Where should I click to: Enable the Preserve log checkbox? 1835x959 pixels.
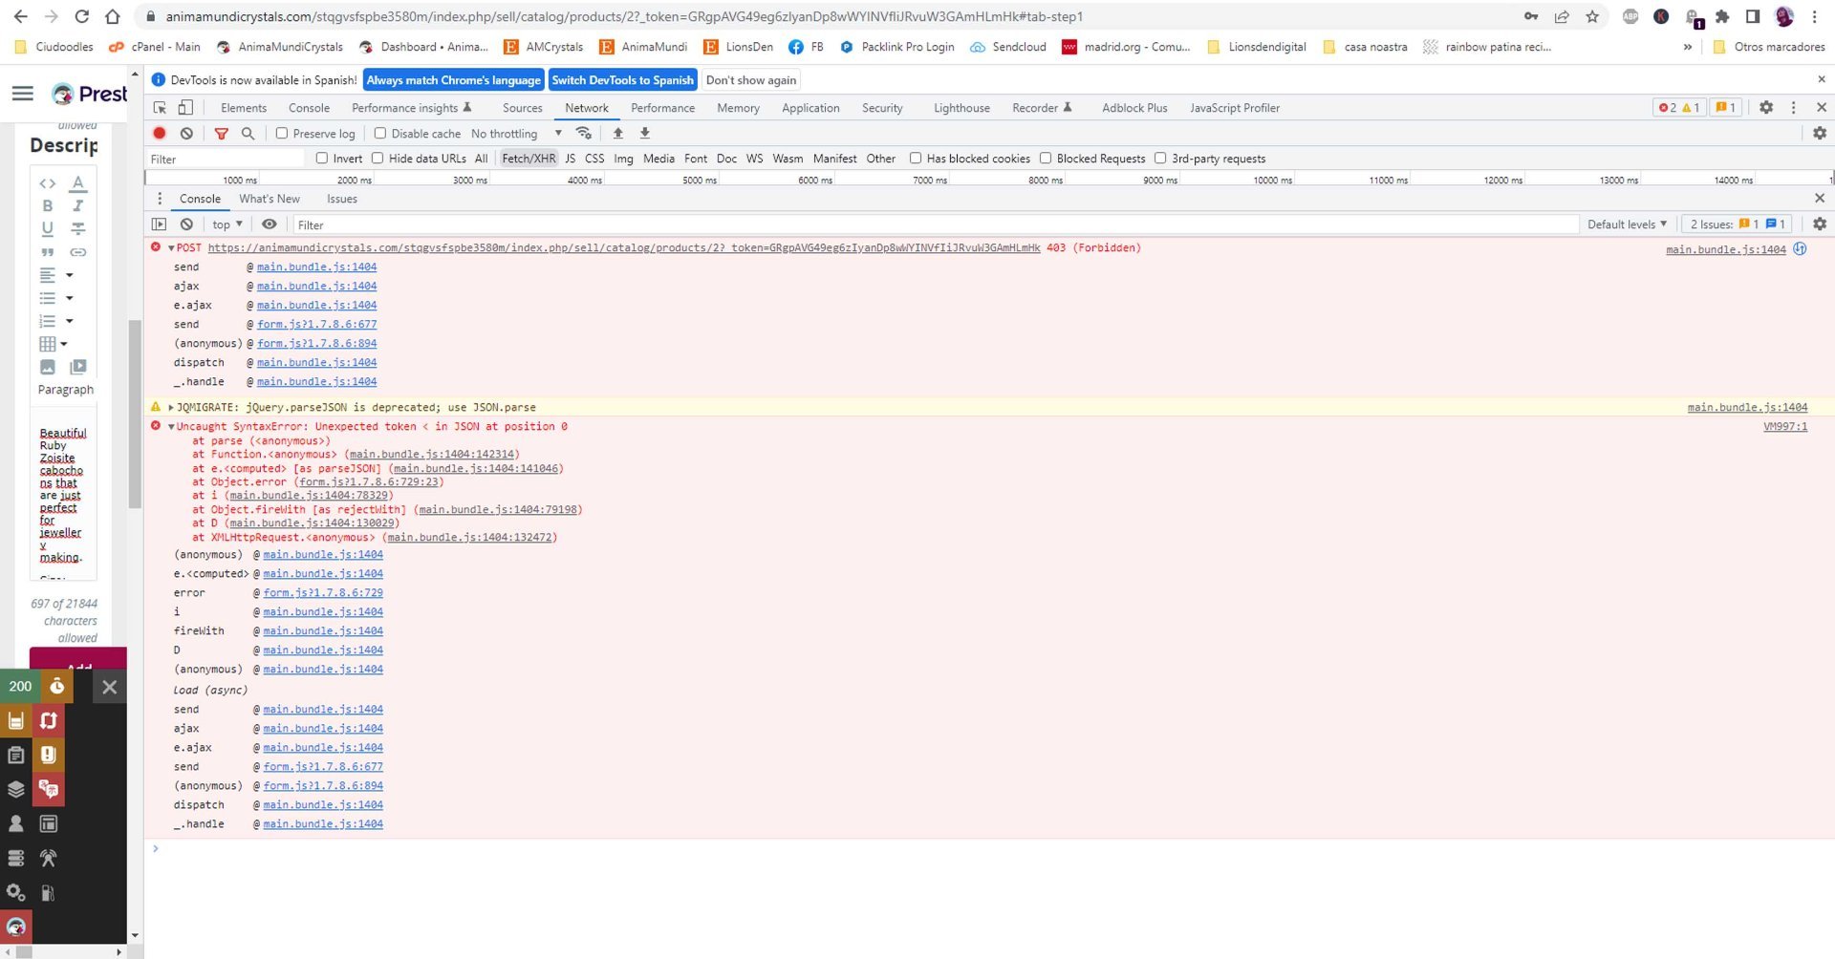(282, 134)
